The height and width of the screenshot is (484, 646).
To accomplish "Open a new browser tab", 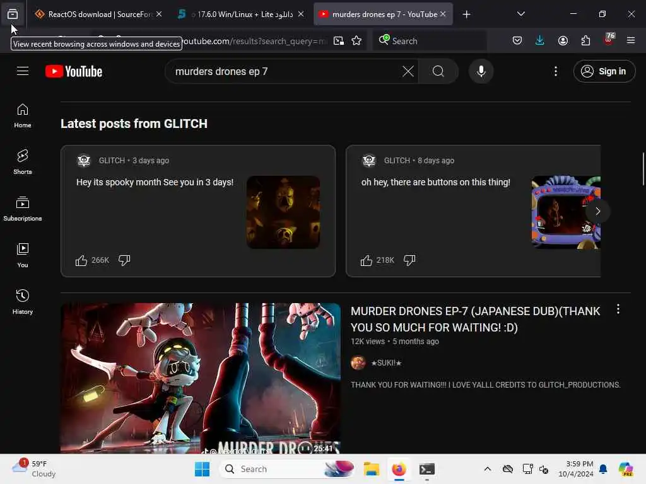I will (466, 14).
